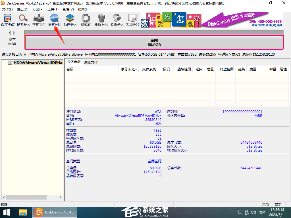Open the 系统迁移 (System Migration) tool
Image resolution: width=291 pixels, height=218 pixels.
pos(133,20)
